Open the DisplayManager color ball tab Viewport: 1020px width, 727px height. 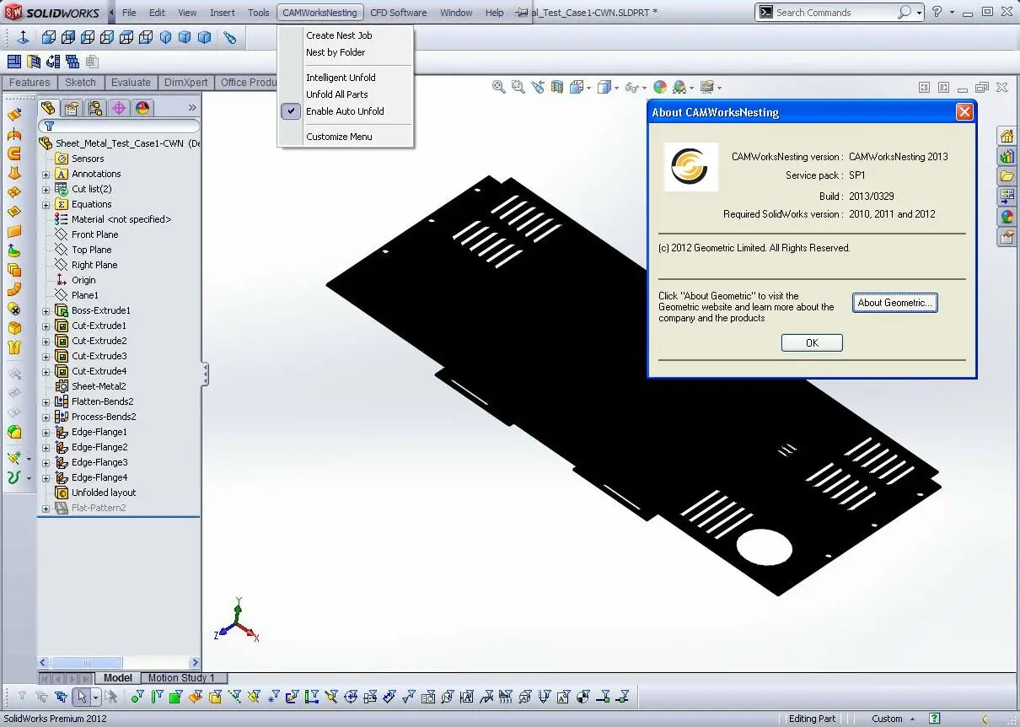click(142, 108)
